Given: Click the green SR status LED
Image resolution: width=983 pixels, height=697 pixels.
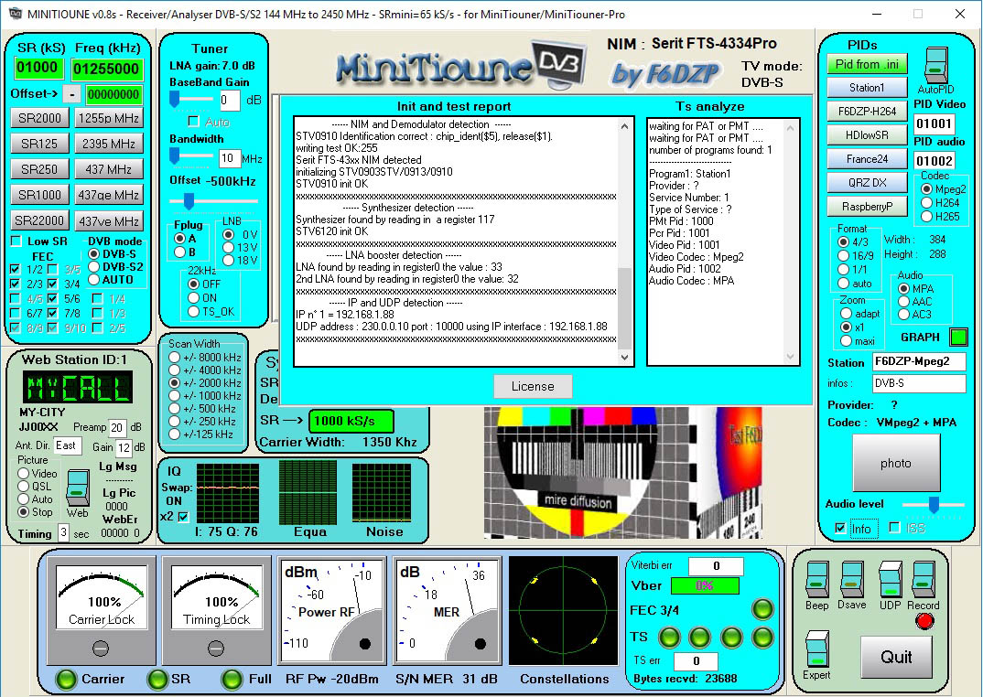Looking at the screenshot, I should [x=157, y=680].
